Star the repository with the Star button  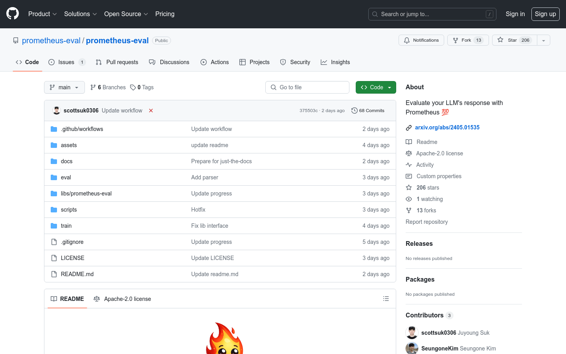[x=515, y=40]
